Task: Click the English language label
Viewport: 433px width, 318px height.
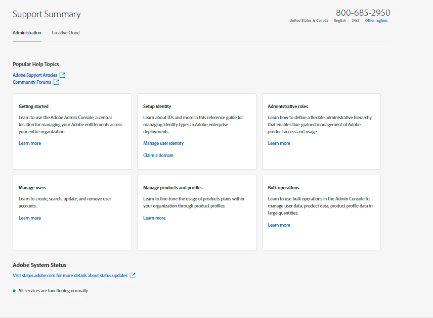Action: 340,20
